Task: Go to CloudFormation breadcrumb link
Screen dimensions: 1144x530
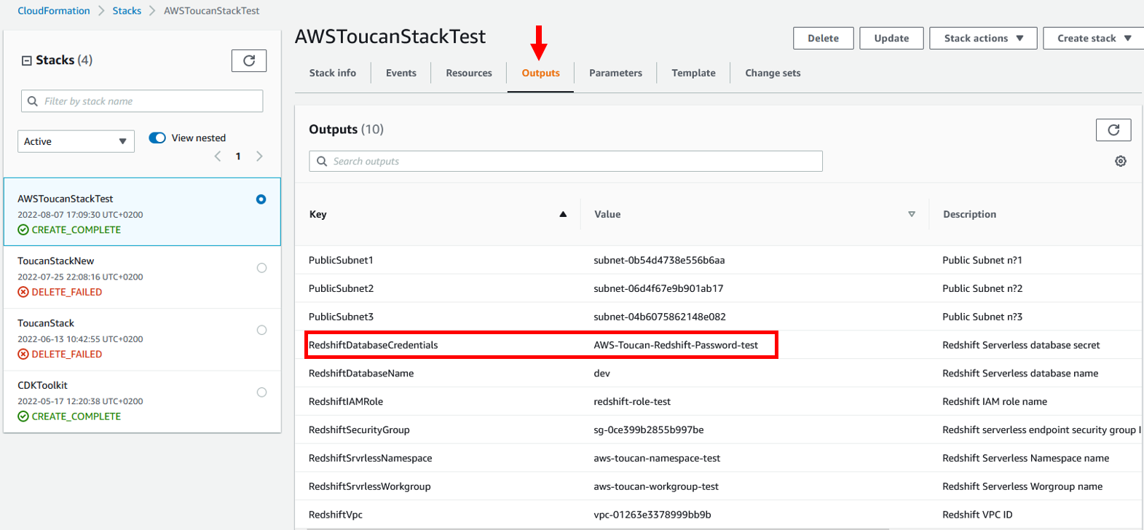Action: pyautogui.click(x=54, y=11)
